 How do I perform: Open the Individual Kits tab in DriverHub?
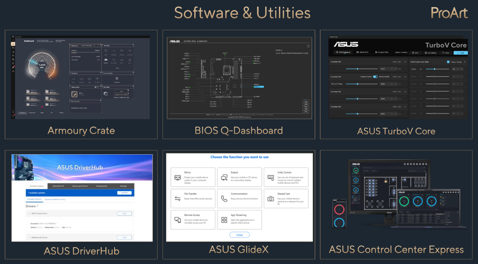tap(102, 186)
